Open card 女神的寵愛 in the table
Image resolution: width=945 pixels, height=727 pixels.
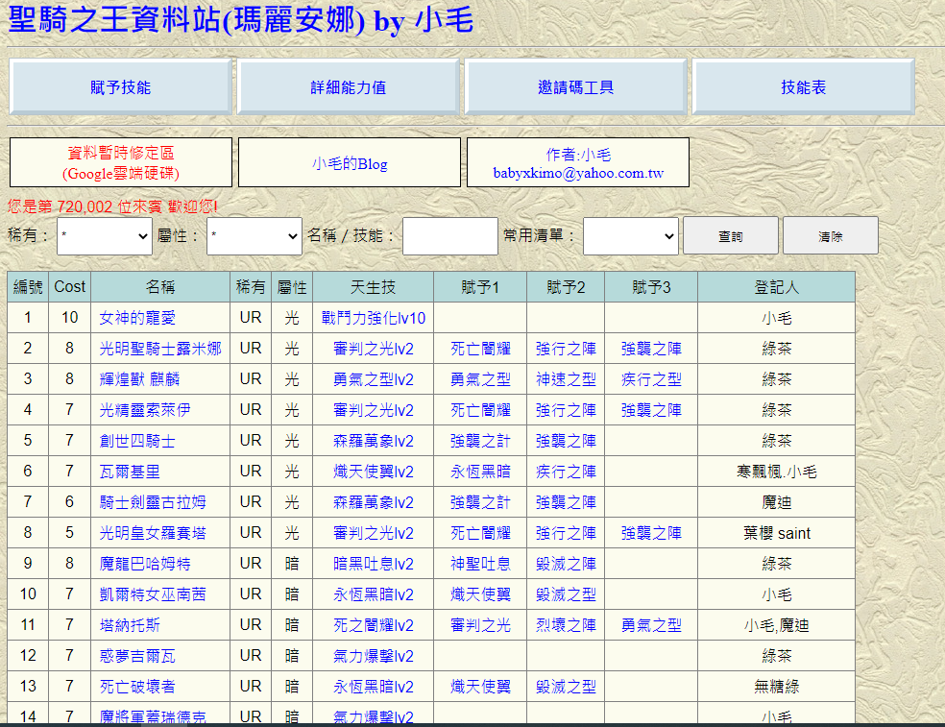[x=137, y=318]
